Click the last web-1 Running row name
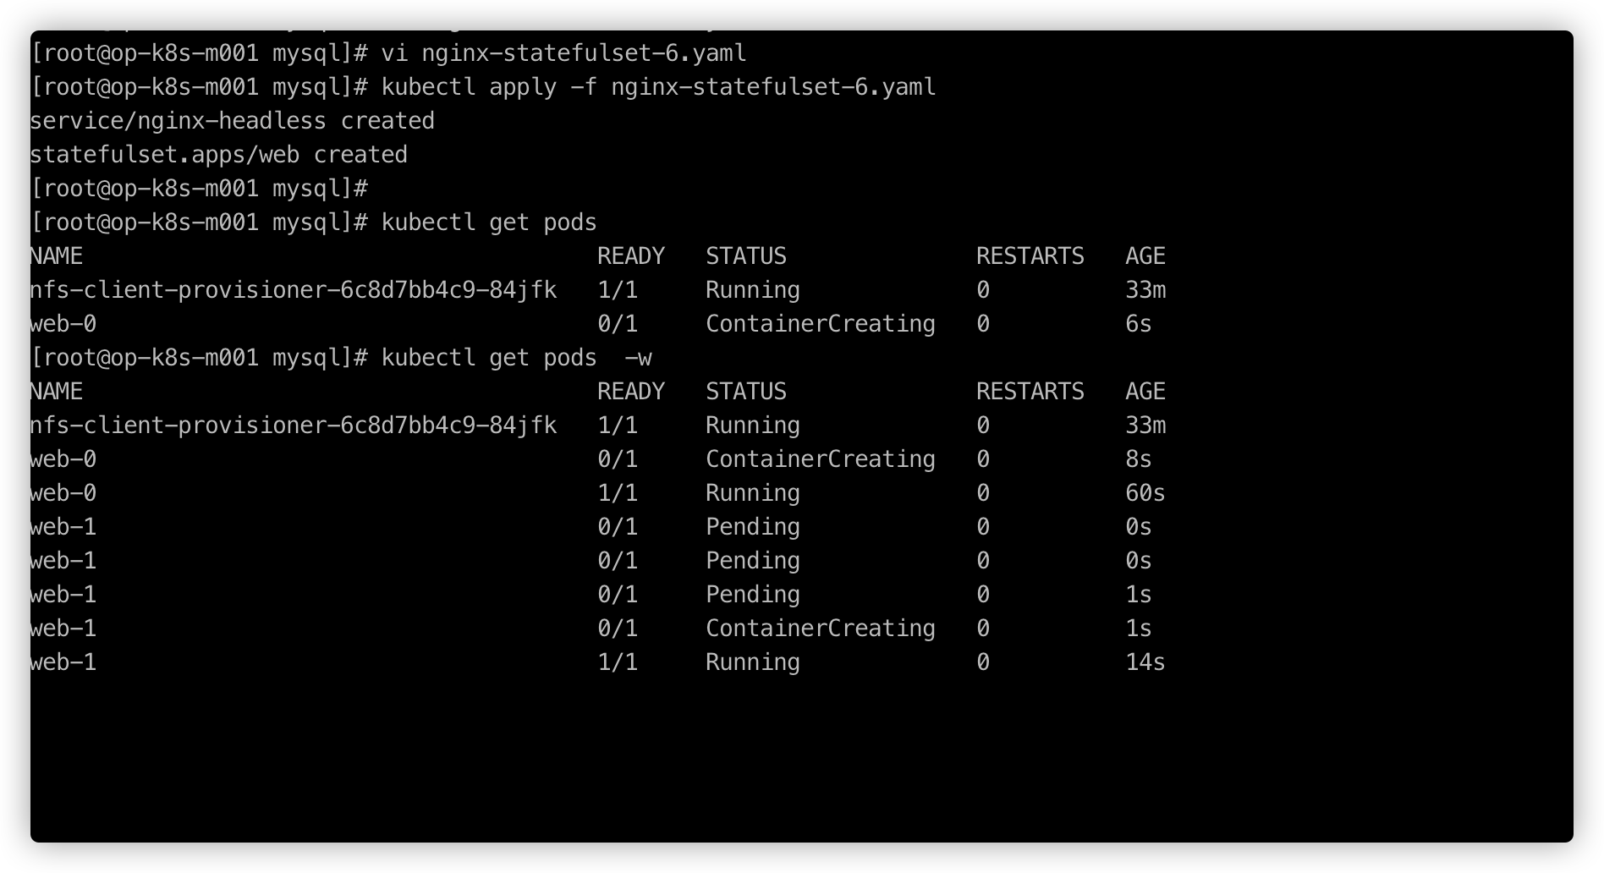Screen dimensions: 1604x873 [x=63, y=662]
